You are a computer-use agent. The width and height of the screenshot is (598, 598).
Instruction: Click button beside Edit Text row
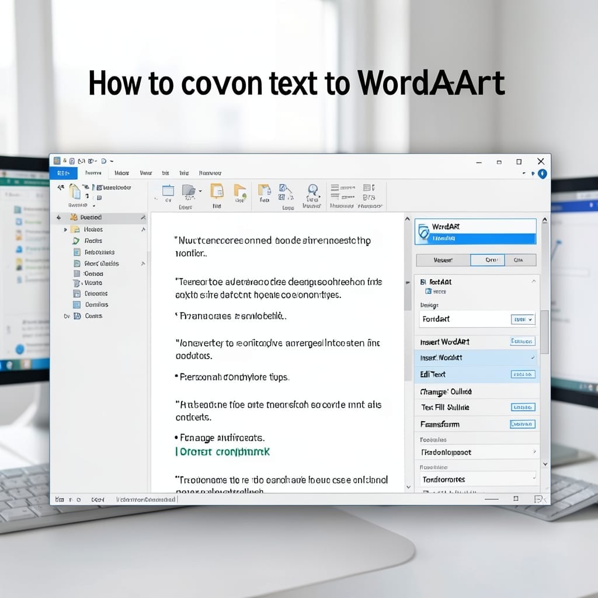(523, 374)
